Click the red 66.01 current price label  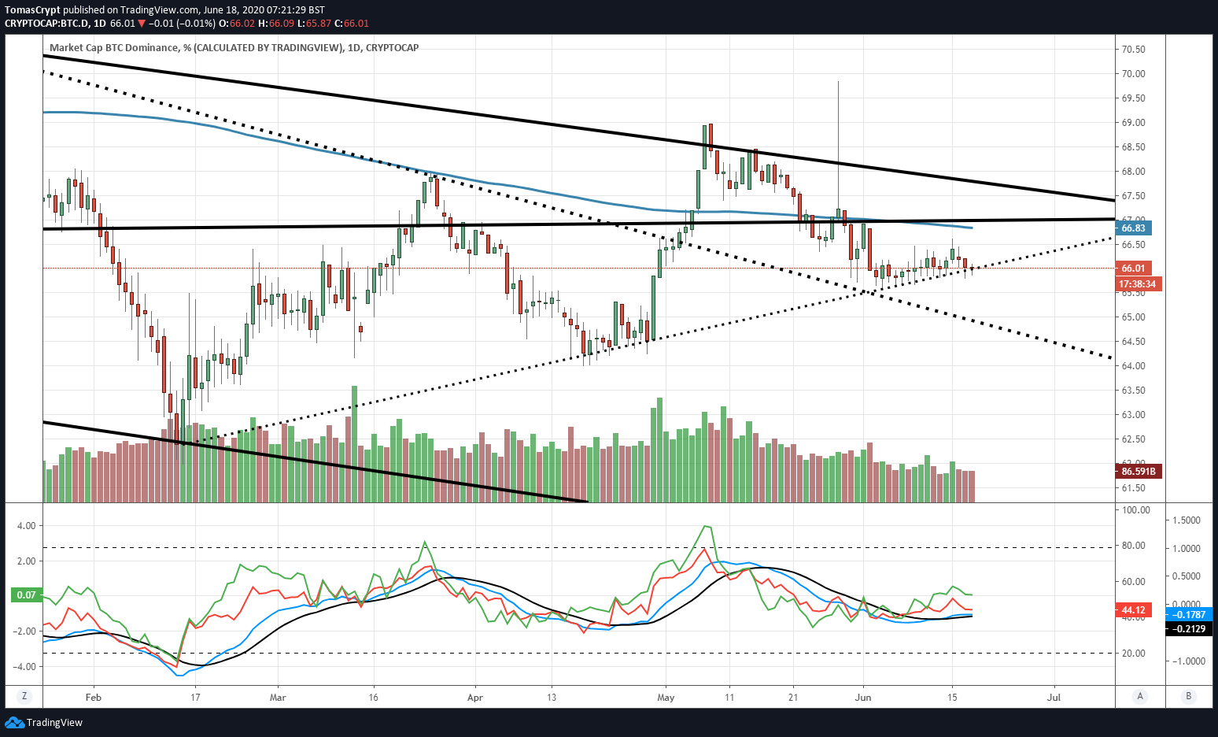[x=1134, y=268]
